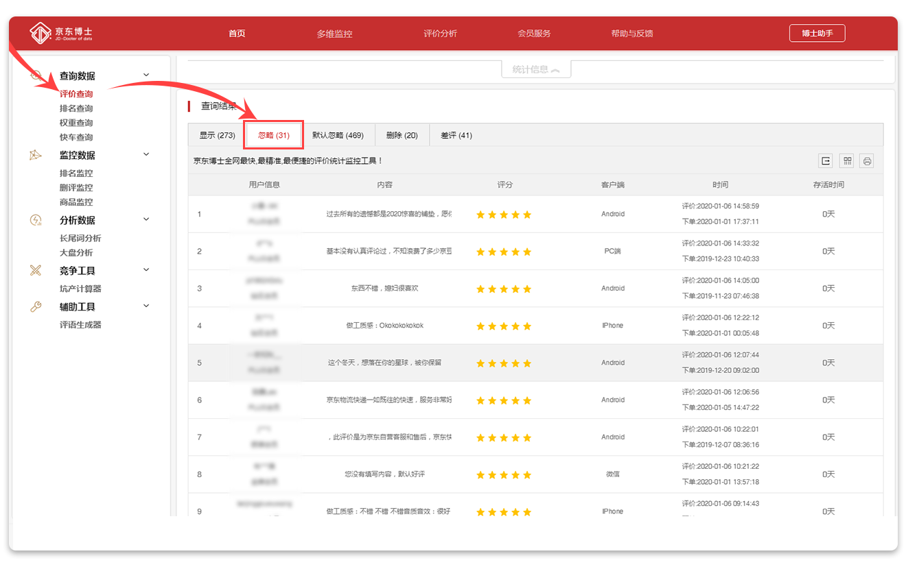This screenshot has height=569, width=906.
Task: Click the 监控数据 network icon in the sidebar
Action: tap(36, 156)
